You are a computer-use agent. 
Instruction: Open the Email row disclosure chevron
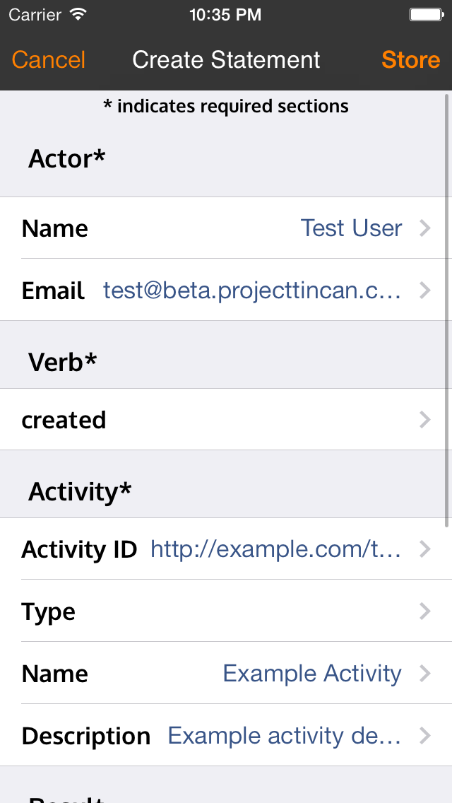(x=425, y=291)
